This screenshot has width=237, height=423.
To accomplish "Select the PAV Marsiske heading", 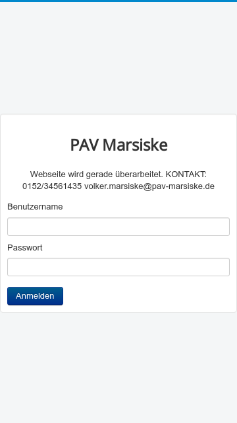I will tap(118, 145).
